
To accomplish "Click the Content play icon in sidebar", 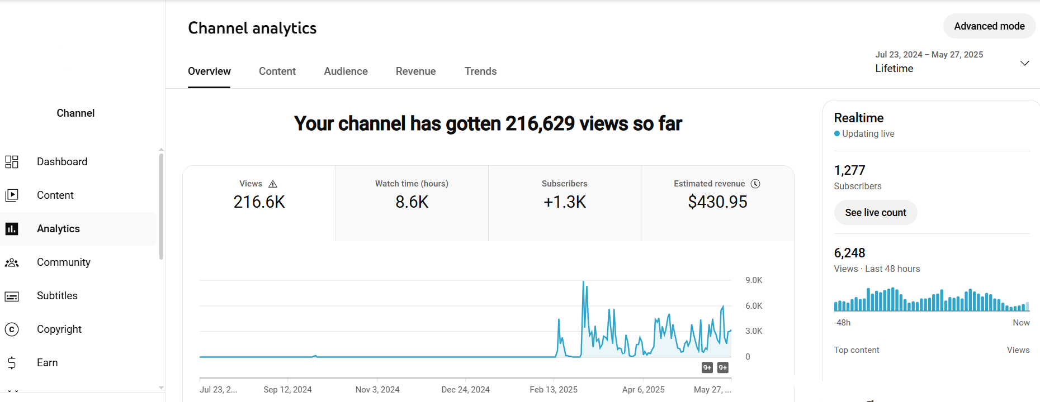I will [x=12, y=195].
